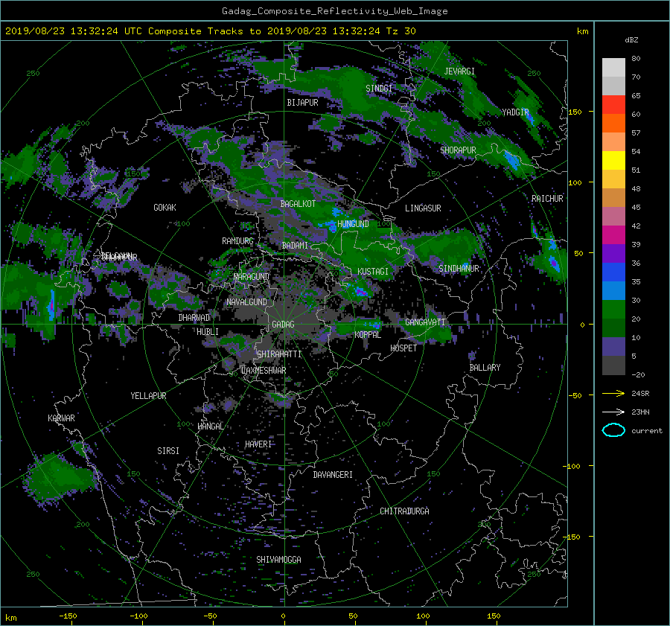
Task: Click the SHIVAMOGGA city label
Action: click(278, 559)
